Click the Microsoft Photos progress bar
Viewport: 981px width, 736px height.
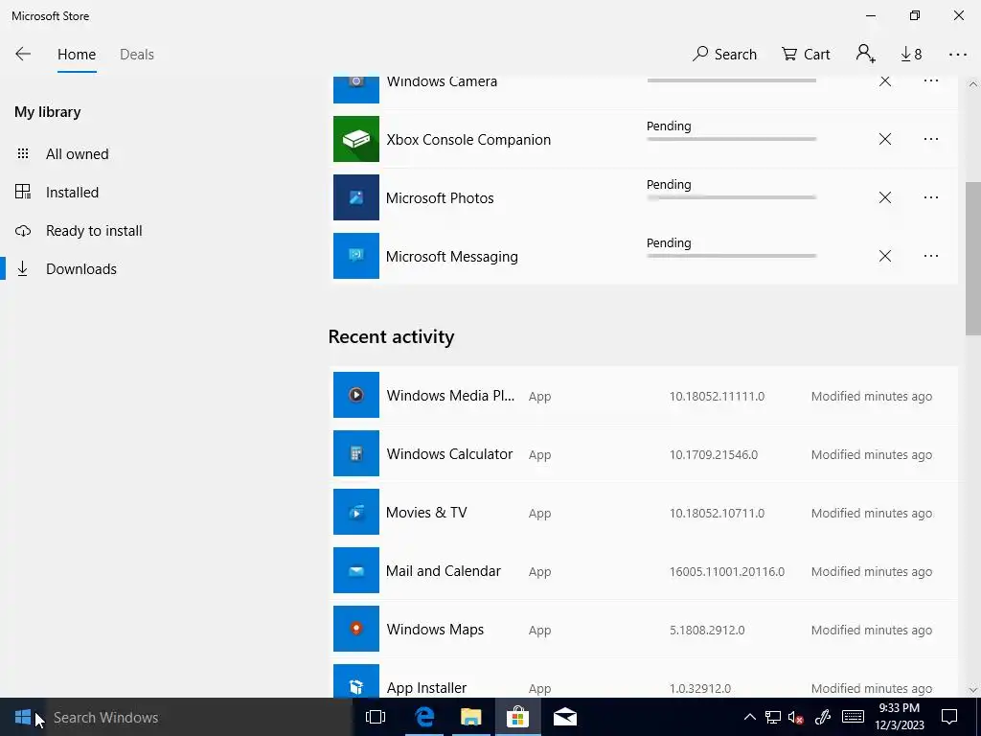[731, 197]
